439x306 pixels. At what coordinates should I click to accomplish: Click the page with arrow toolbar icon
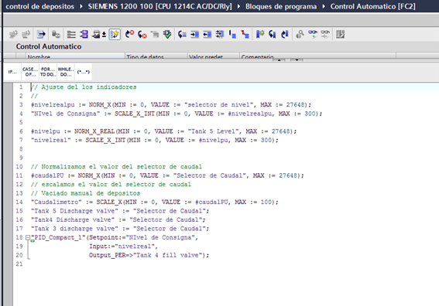pos(42,34)
